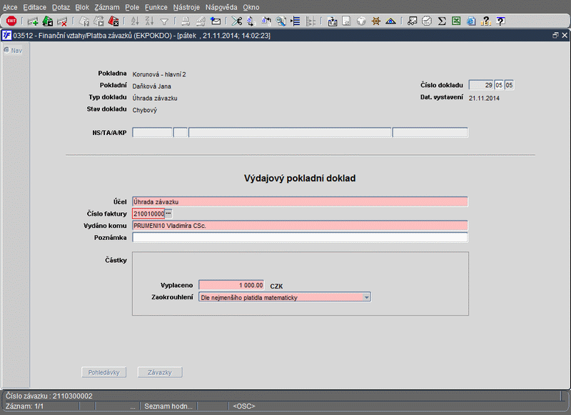
Task: Click the sort ascending A-Z icon
Action: [135, 21]
